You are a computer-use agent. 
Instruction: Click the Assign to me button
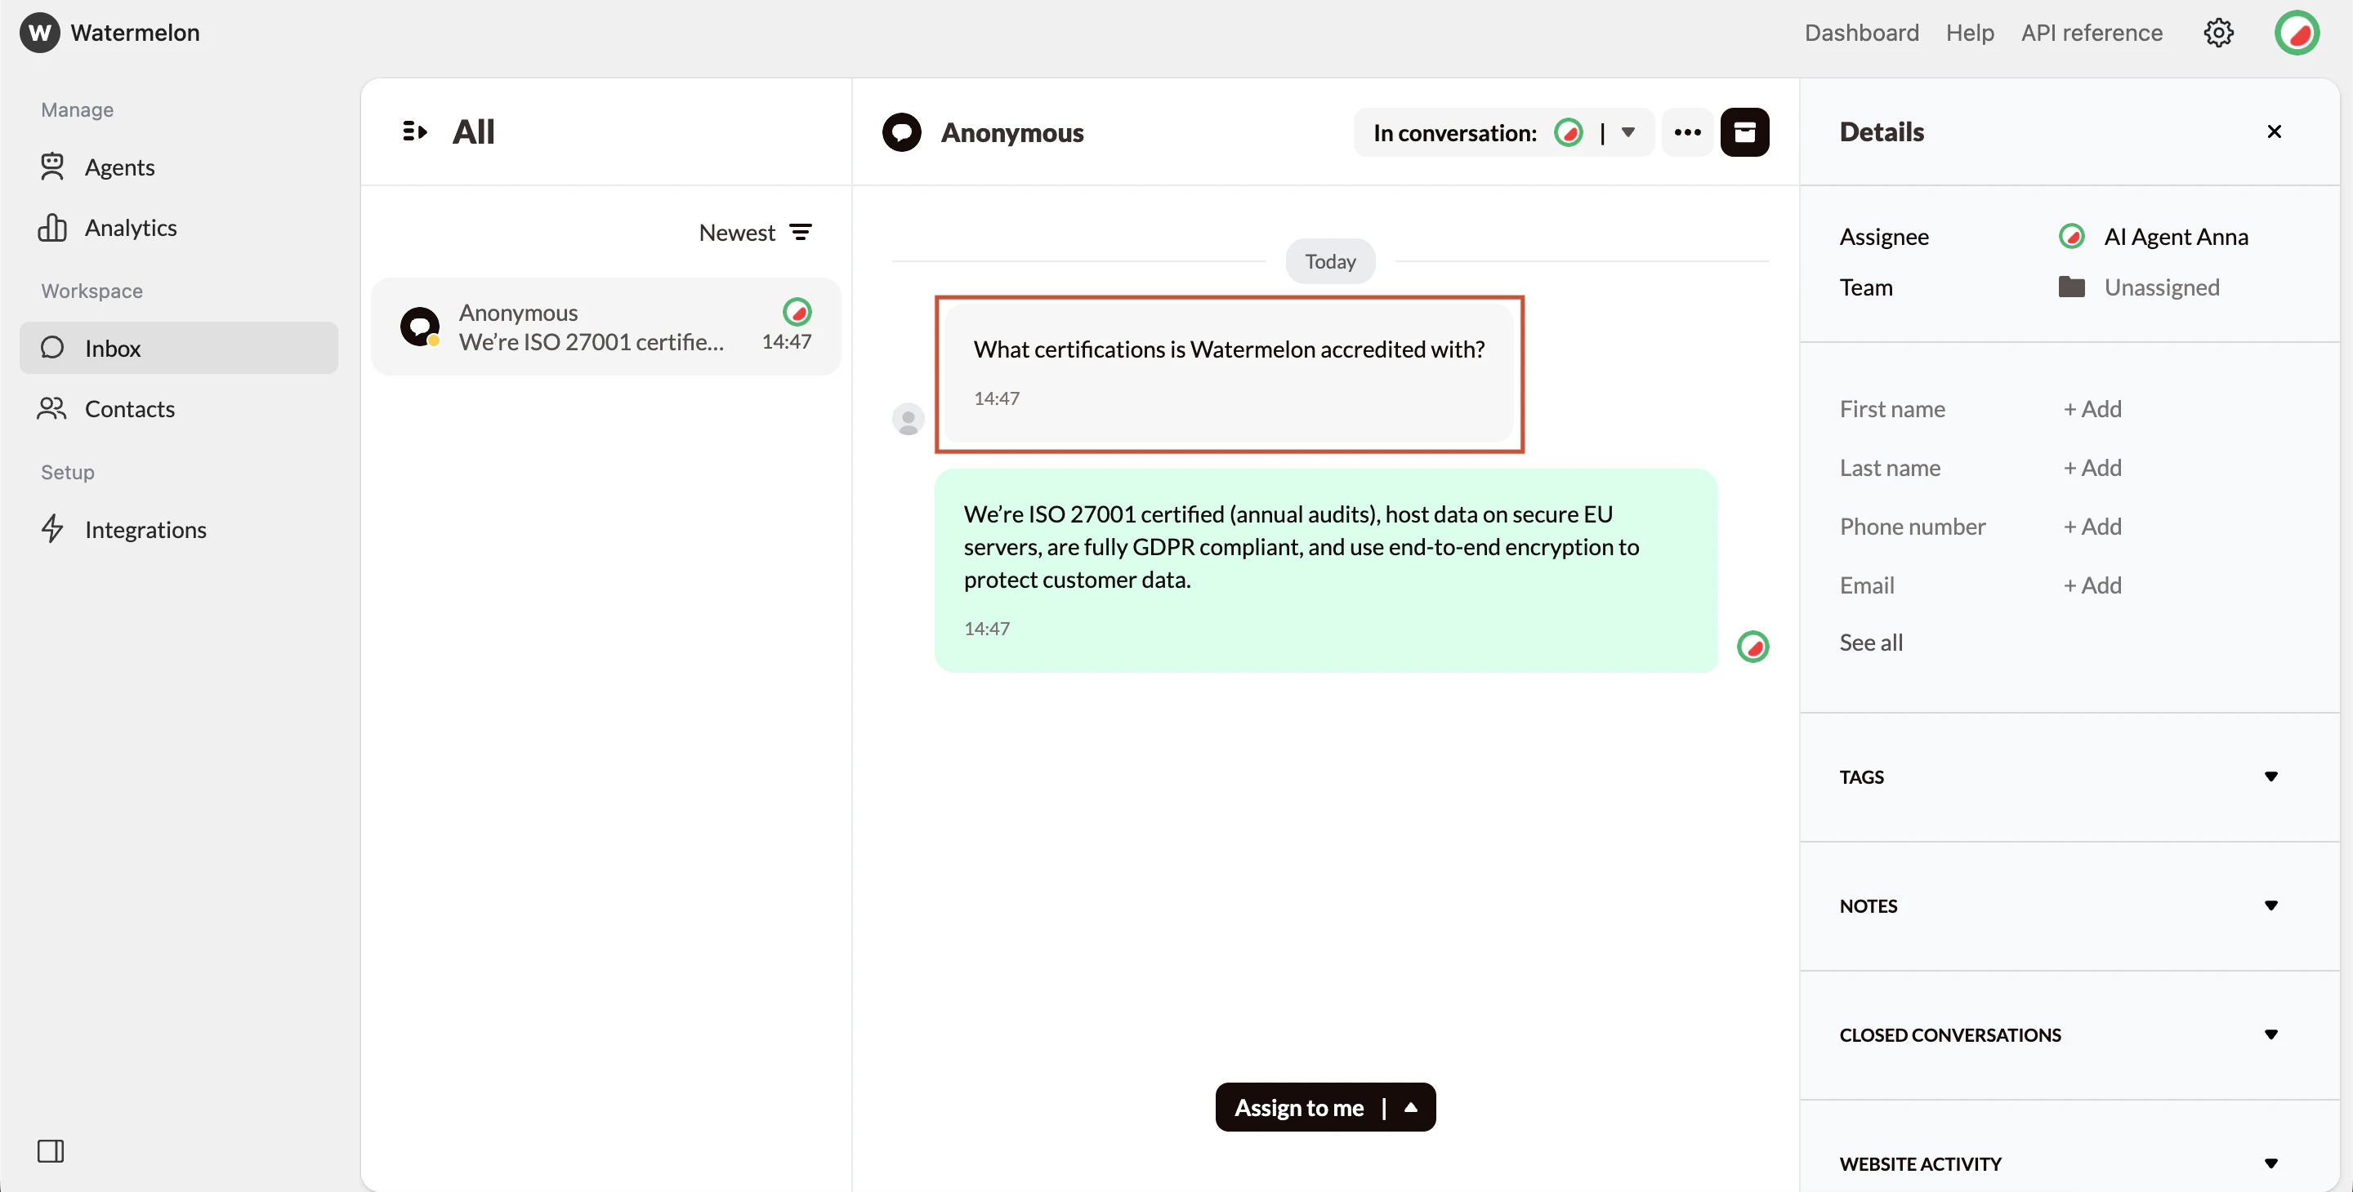[x=1298, y=1106]
